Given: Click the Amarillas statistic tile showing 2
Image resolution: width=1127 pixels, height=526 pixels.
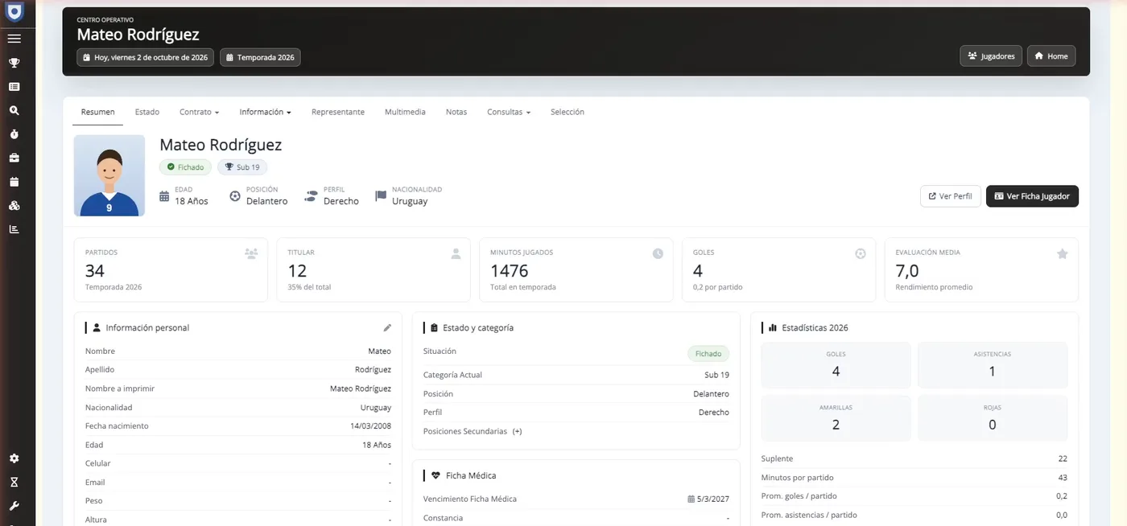Looking at the screenshot, I should 836,418.
